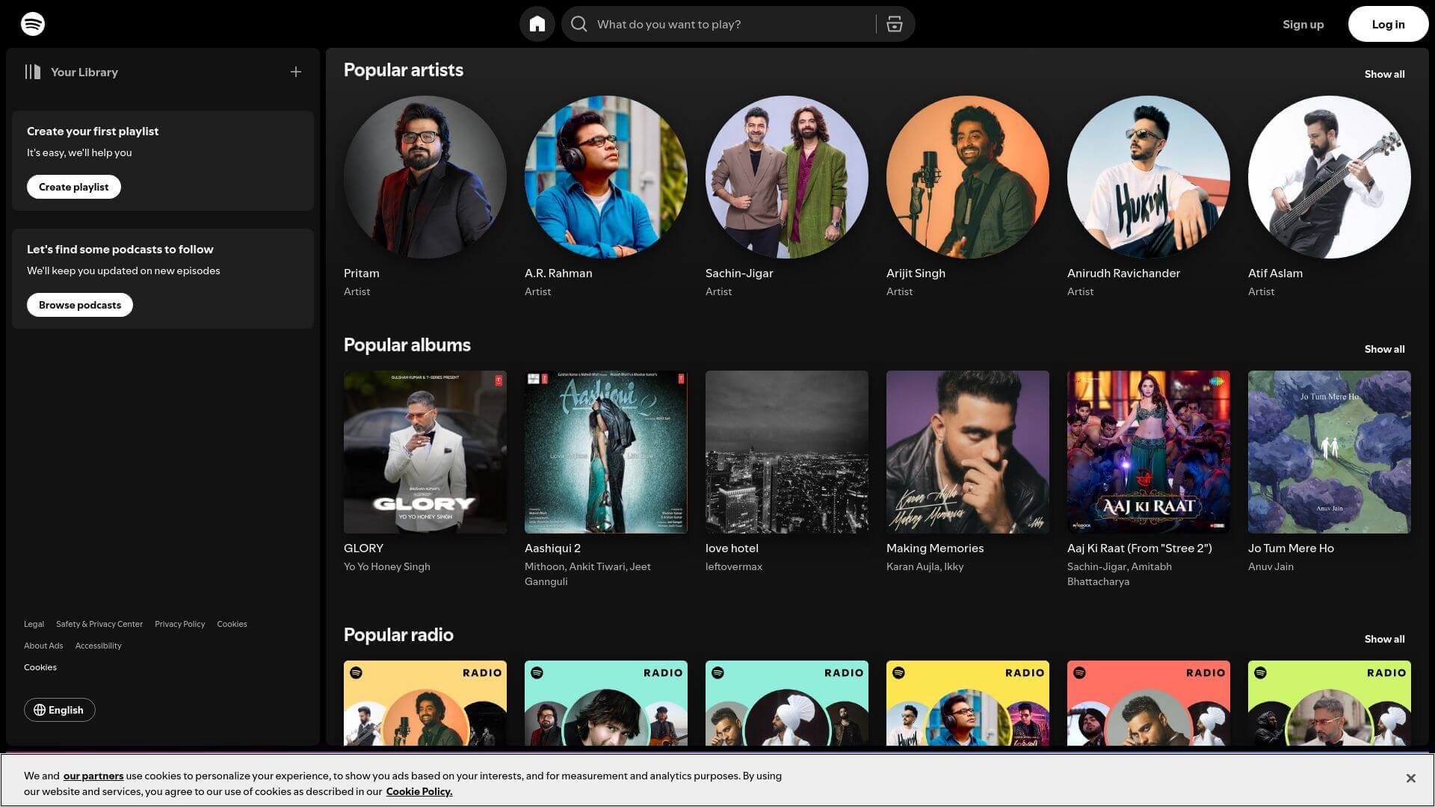Click the Legal footer link
Screen dimensions: 1435x807
(34, 624)
